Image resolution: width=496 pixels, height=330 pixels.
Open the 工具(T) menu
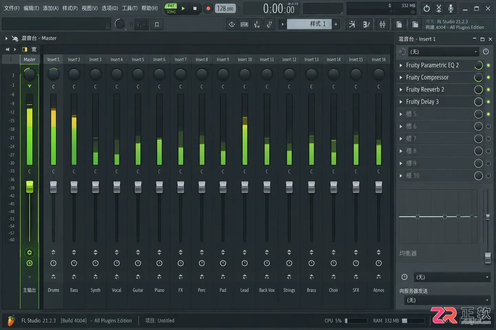(x=130, y=8)
